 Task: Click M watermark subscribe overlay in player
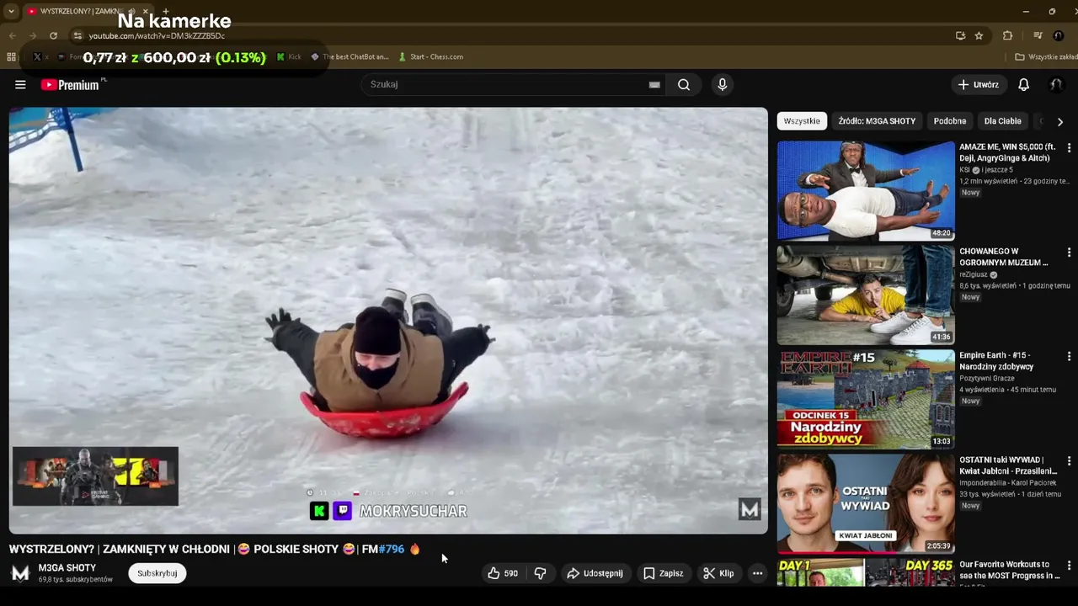point(750,508)
